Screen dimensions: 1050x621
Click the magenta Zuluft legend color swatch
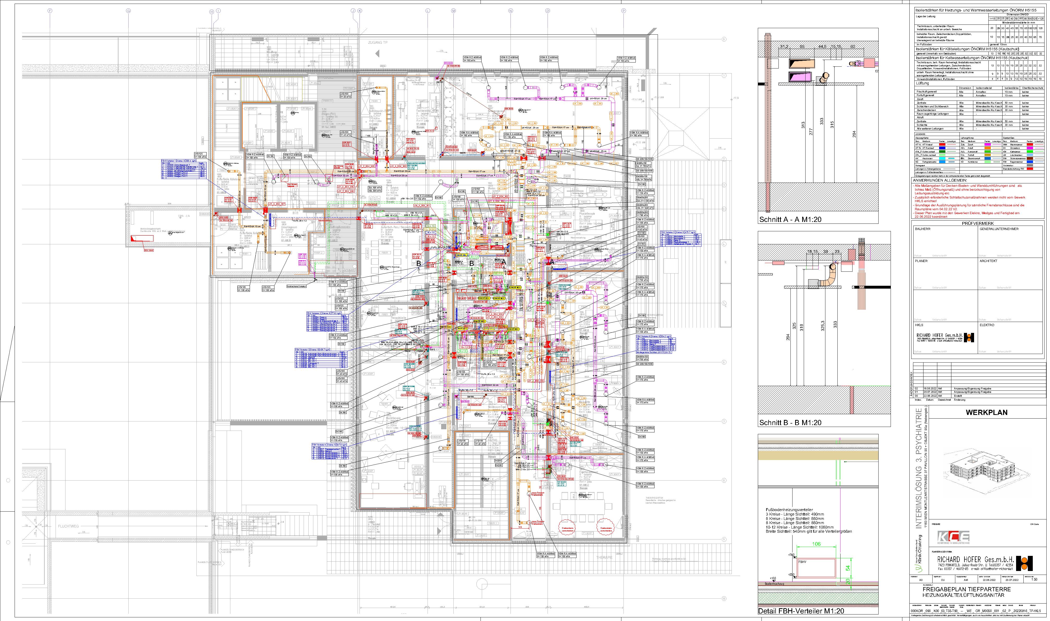coord(988,144)
